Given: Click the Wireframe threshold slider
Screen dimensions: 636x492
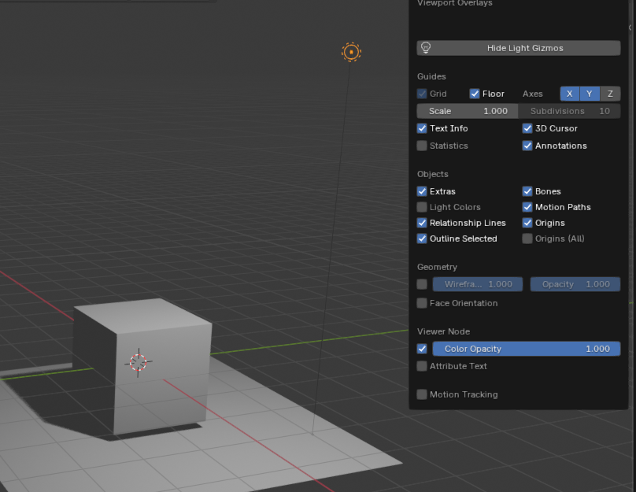Looking at the screenshot, I should click(x=478, y=284).
